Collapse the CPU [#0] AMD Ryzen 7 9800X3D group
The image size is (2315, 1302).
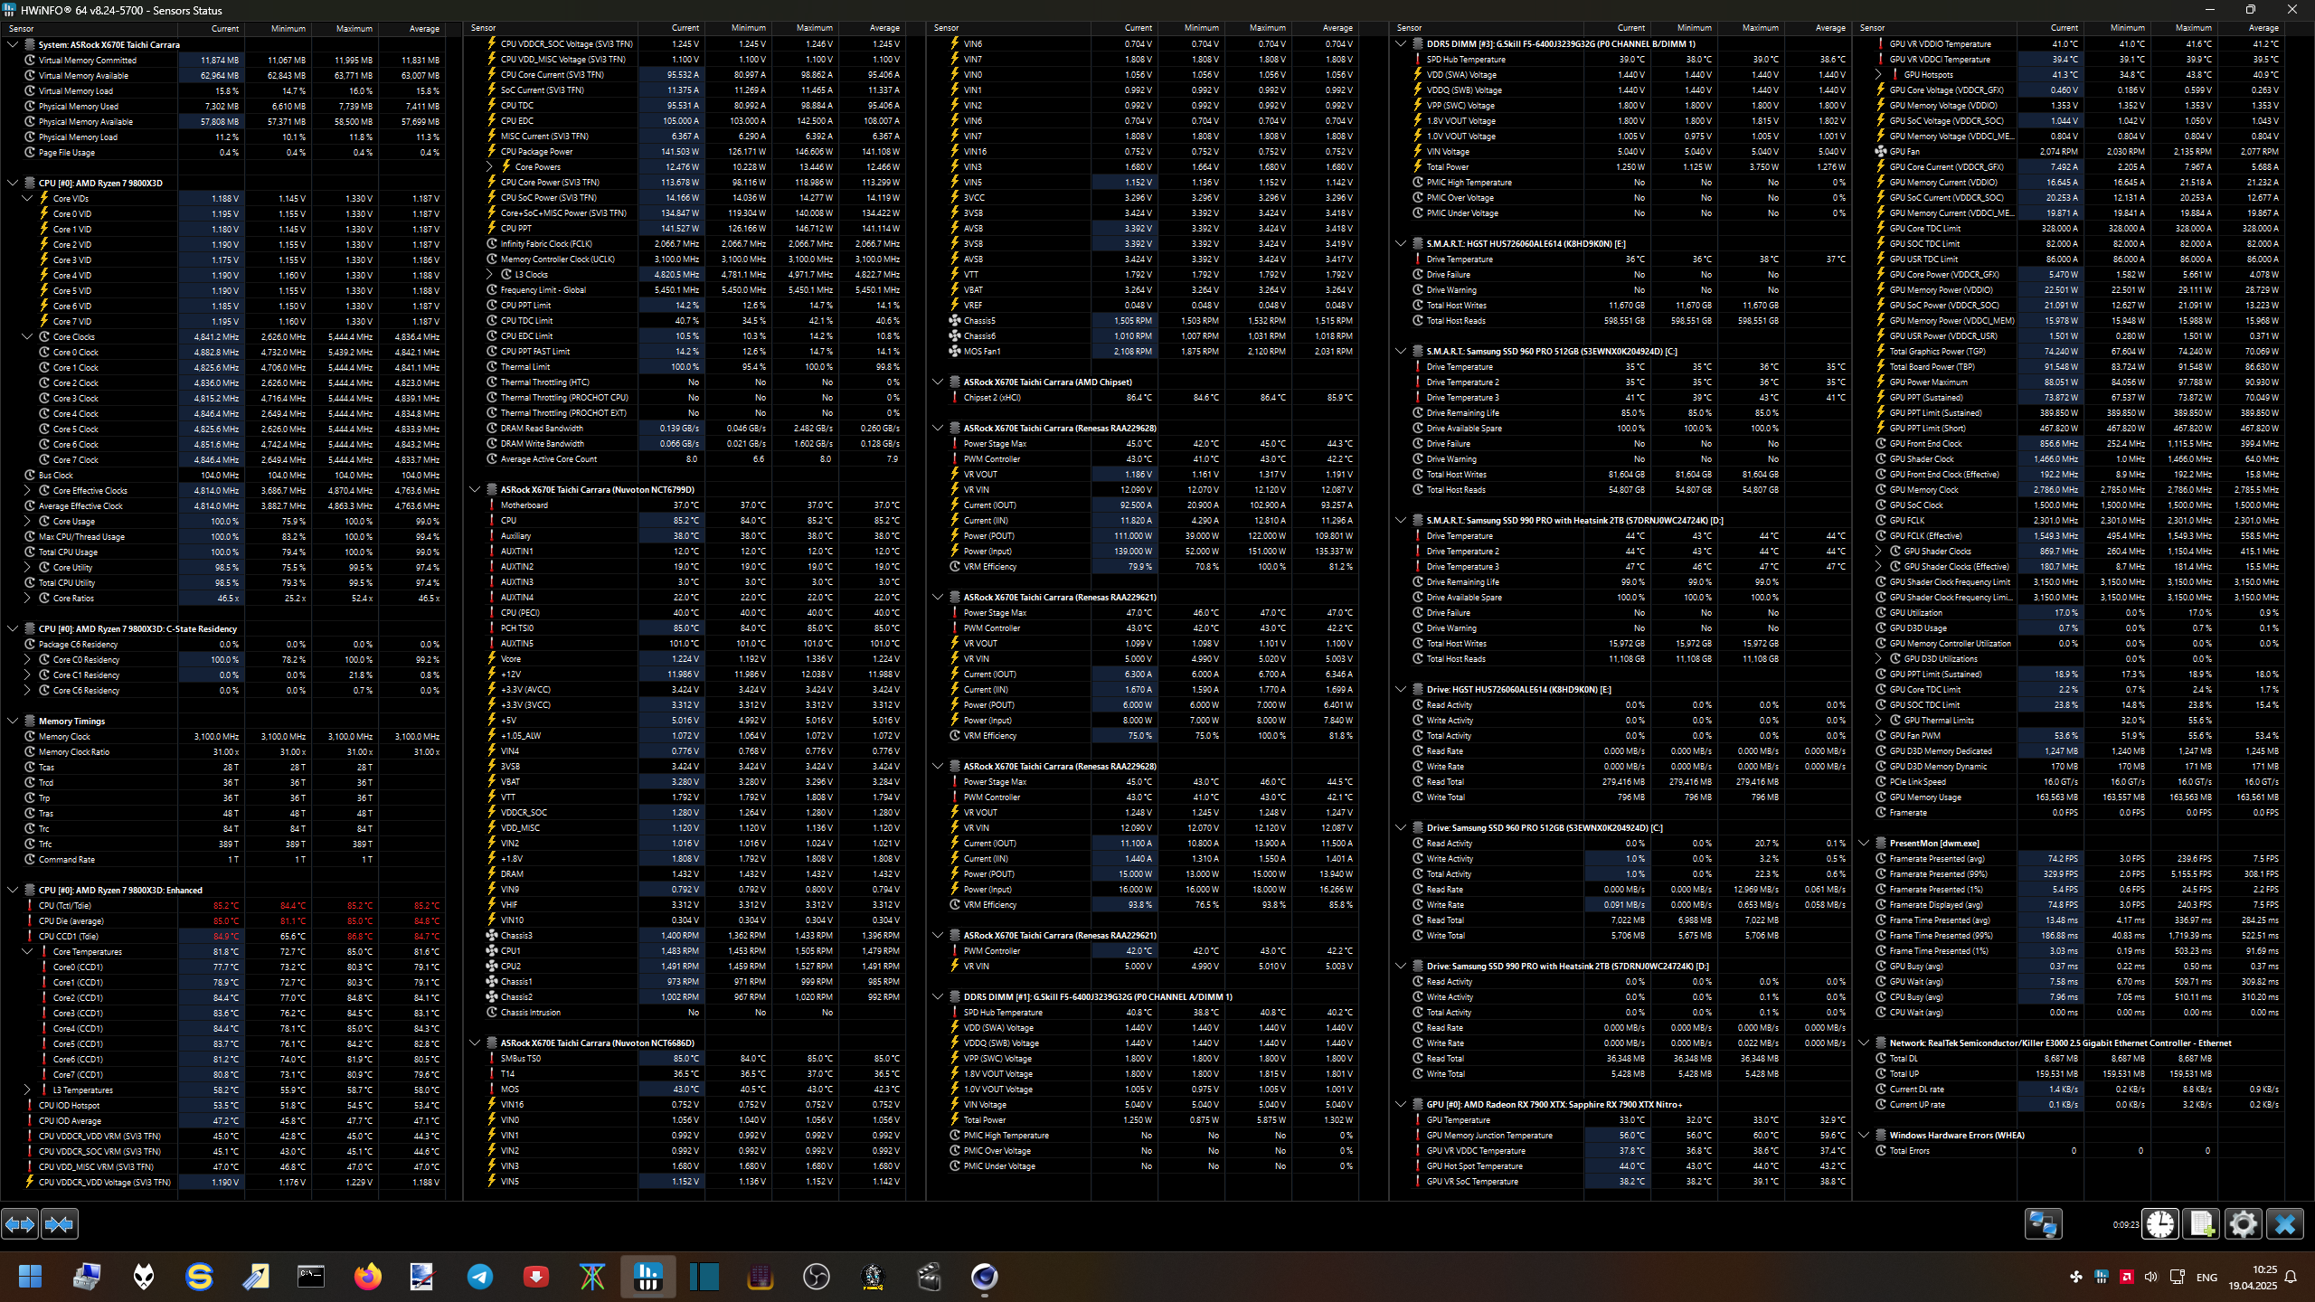point(13,183)
